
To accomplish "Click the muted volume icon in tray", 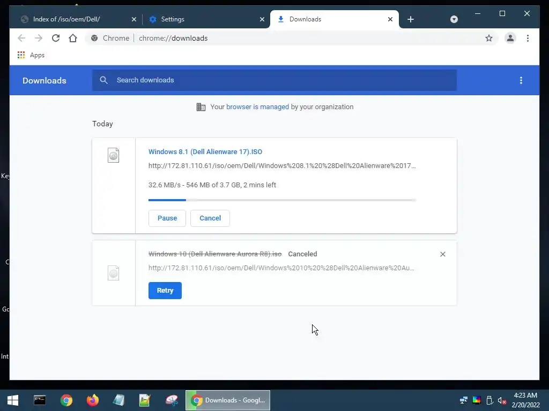I will pyautogui.click(x=502, y=400).
